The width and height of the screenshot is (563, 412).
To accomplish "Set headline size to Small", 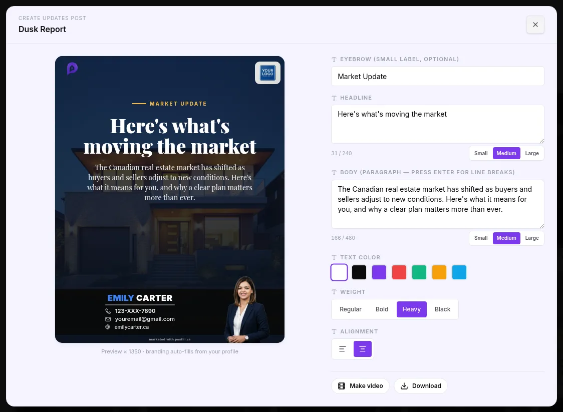I will (x=481, y=153).
